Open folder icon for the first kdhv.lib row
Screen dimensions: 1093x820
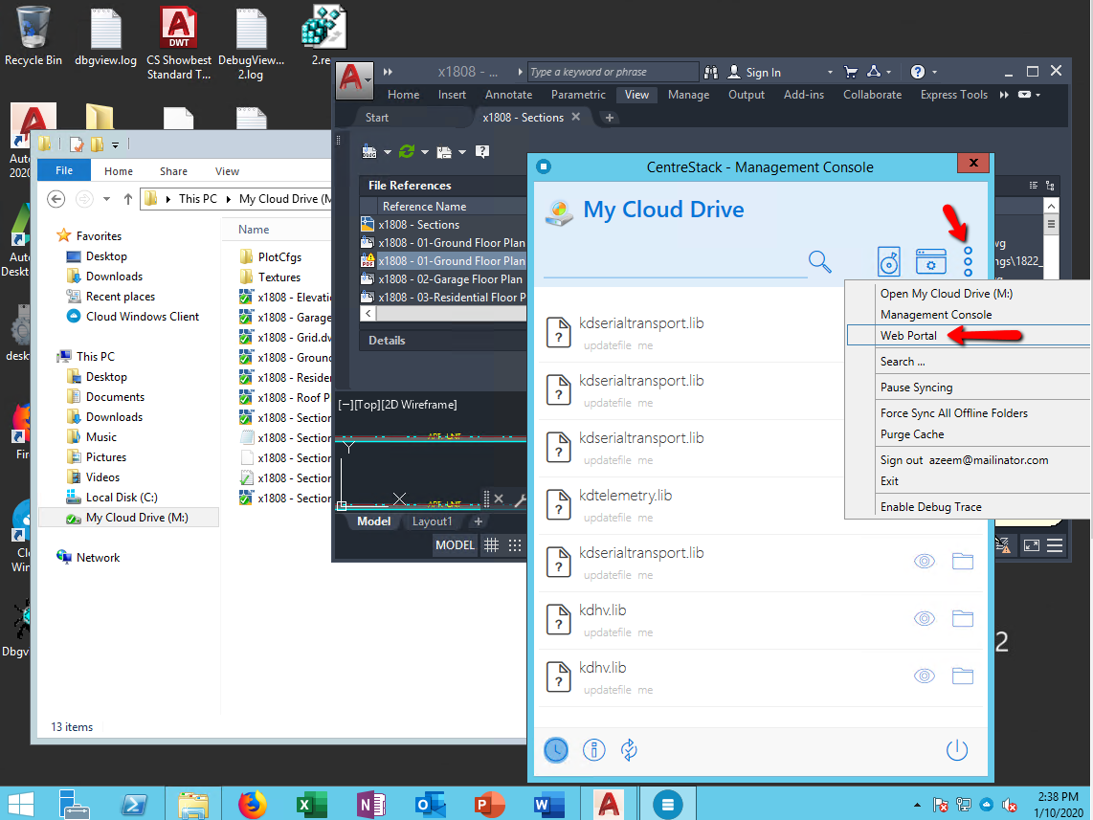pyautogui.click(x=963, y=619)
